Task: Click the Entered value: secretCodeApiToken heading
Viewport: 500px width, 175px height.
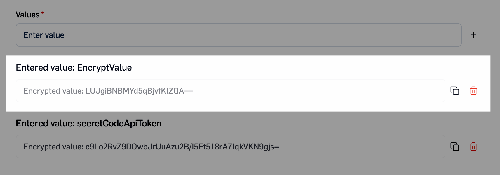Action: pos(89,123)
